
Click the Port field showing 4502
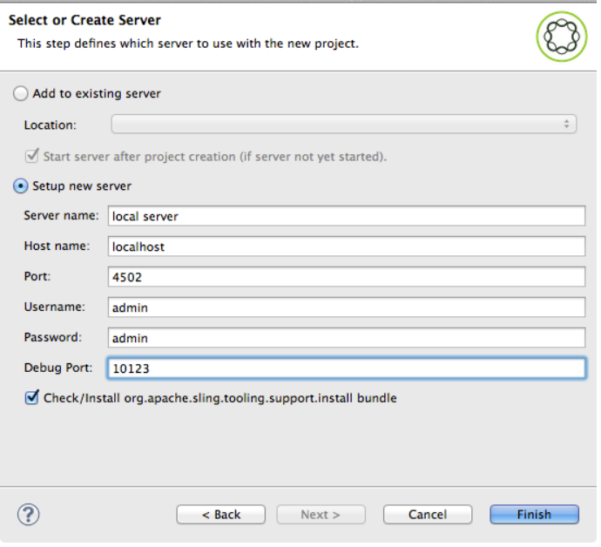(x=347, y=277)
